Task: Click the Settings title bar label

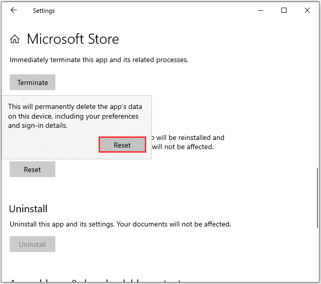Action: (44, 10)
